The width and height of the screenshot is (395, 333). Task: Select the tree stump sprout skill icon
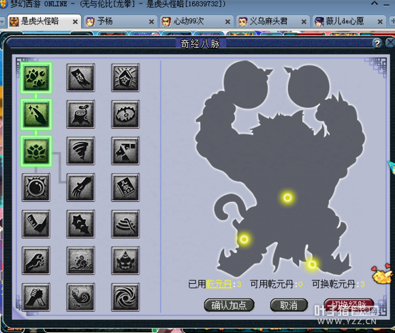[80, 114]
